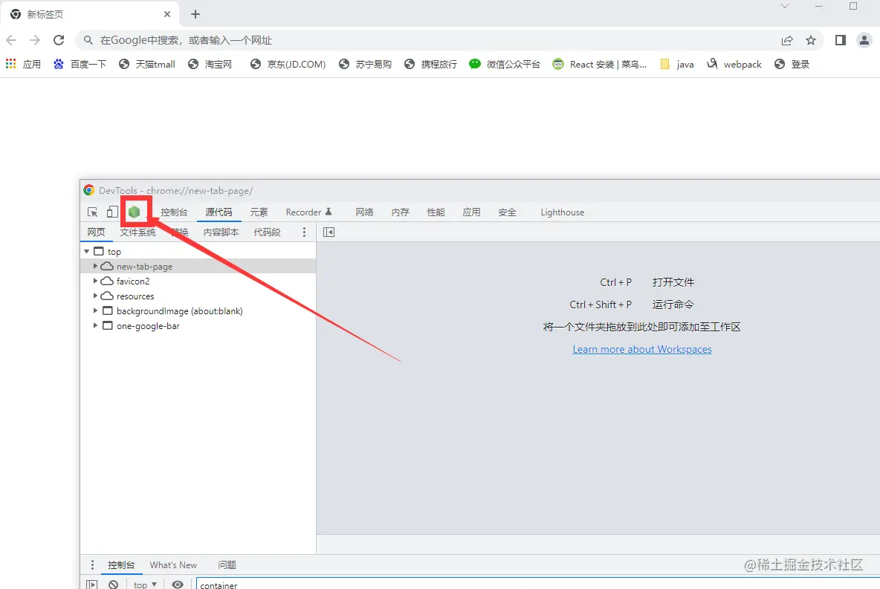Image resolution: width=880 pixels, height=589 pixels.
Task: Toggle the navigator sidebar hide icon
Action: coord(329,232)
